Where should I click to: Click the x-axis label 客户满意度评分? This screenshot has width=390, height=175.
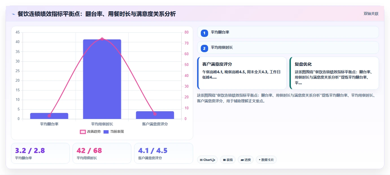[x=155, y=124]
